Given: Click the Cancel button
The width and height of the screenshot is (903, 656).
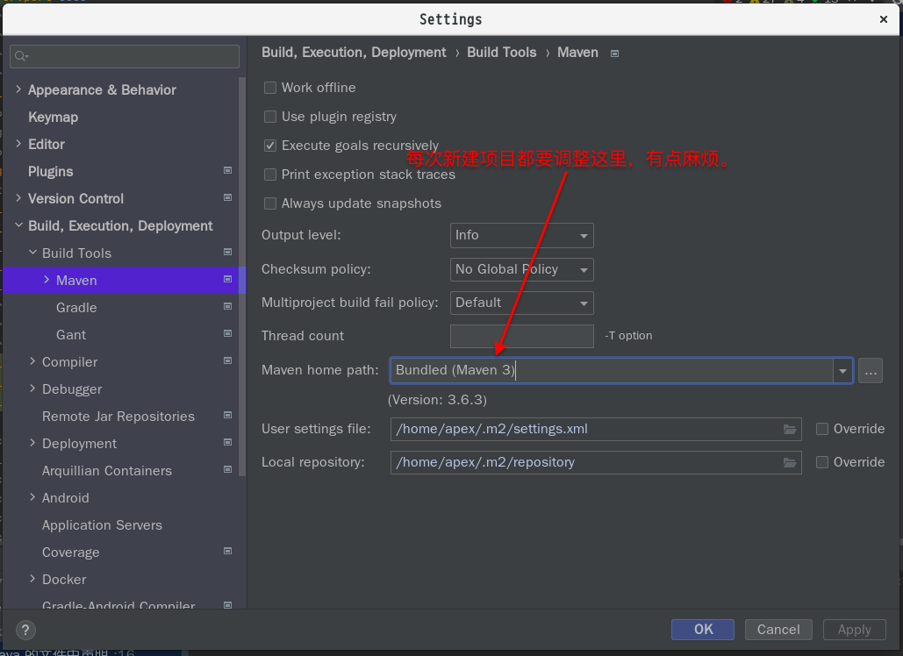Looking at the screenshot, I should [x=778, y=630].
